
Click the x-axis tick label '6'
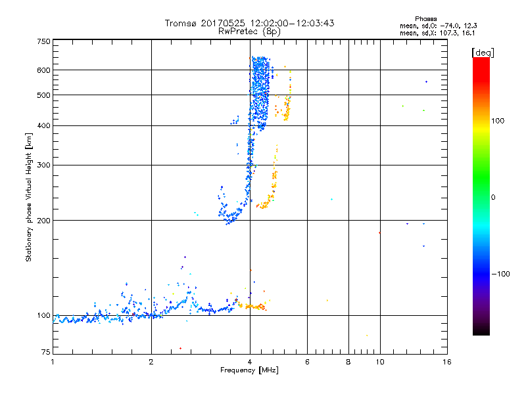307,362
